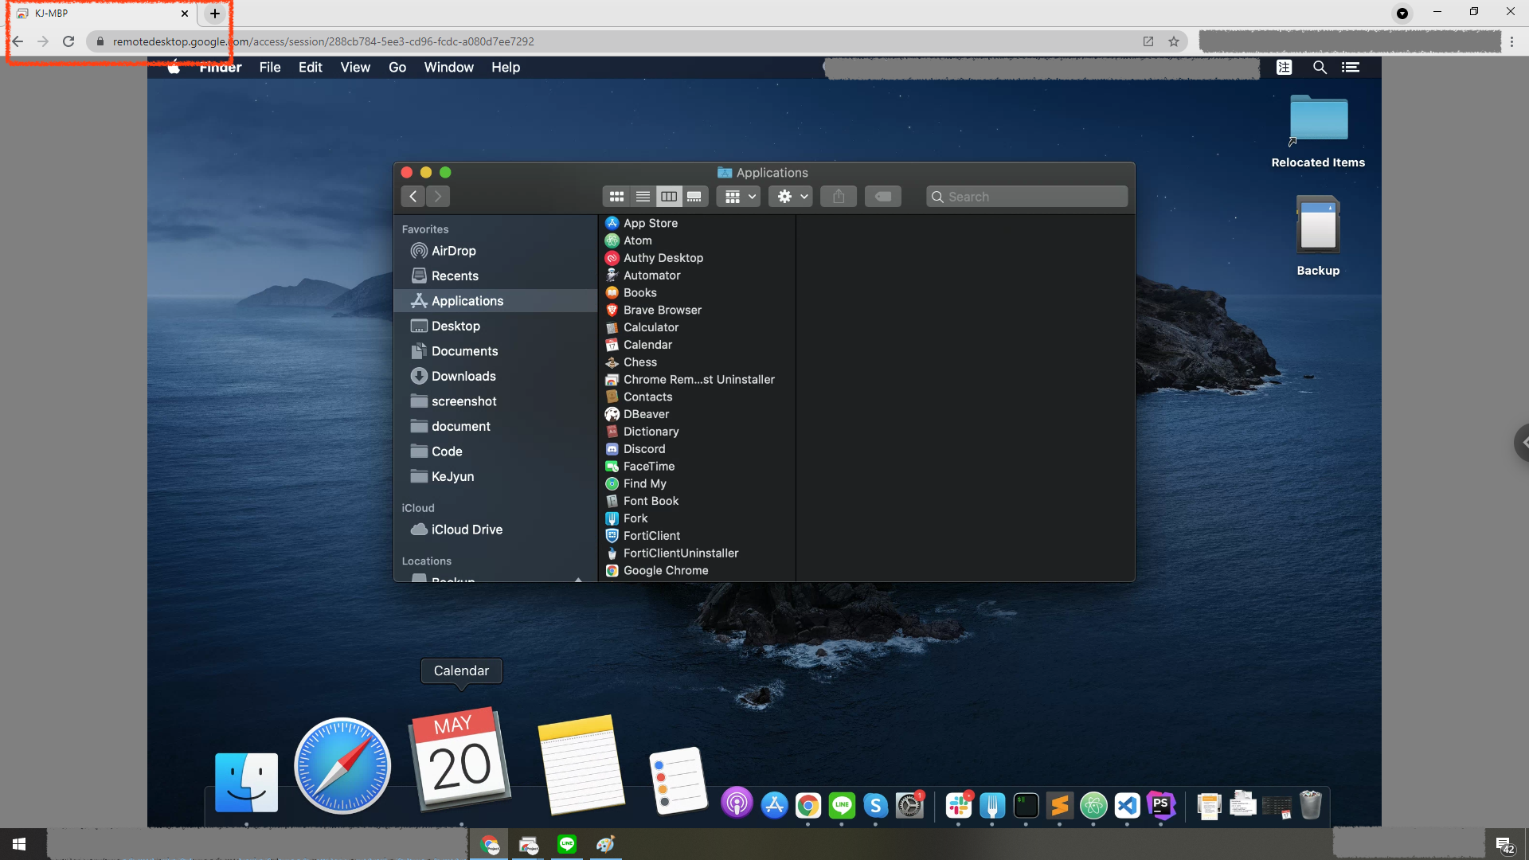Select the Downloads folder

point(463,375)
